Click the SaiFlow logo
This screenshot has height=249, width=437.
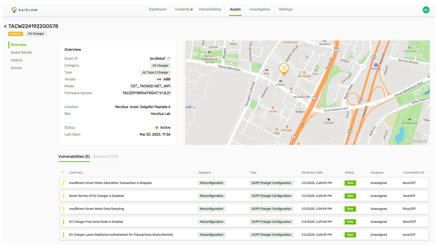coord(24,10)
